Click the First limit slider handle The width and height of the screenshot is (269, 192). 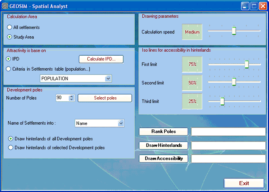[247, 65]
